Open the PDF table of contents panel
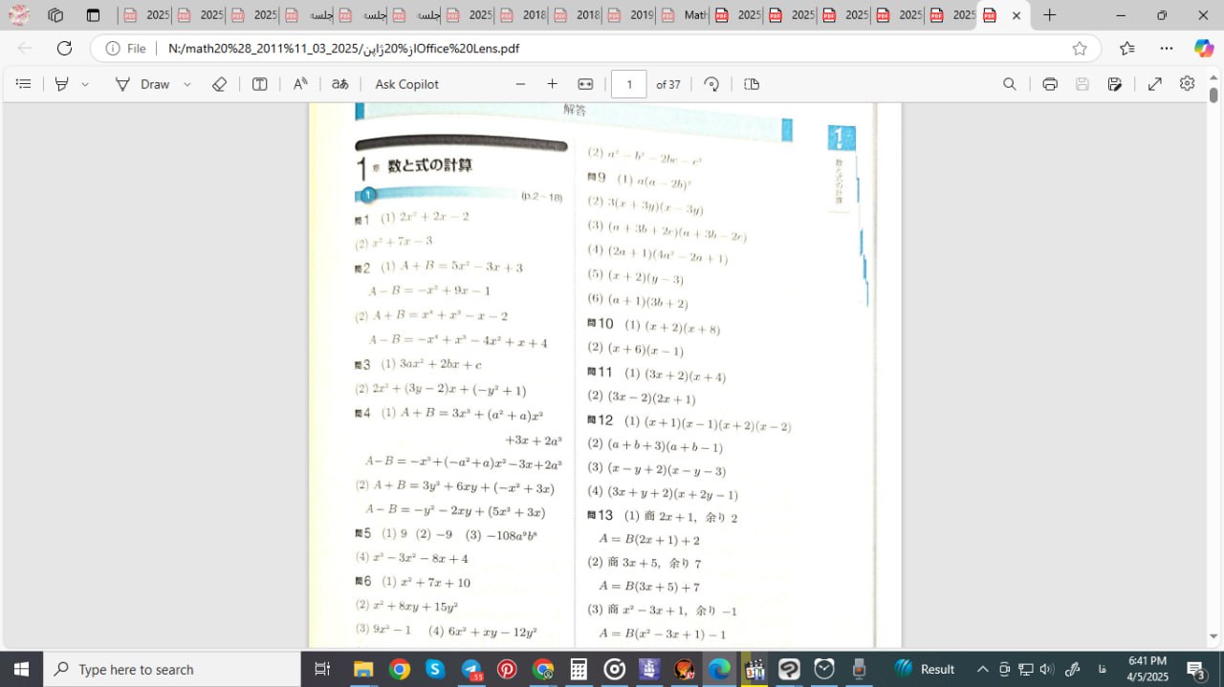The height and width of the screenshot is (687, 1224). pos(24,84)
